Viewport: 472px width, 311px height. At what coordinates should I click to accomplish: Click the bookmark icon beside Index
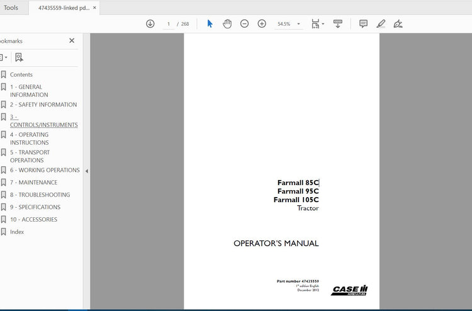point(3,232)
